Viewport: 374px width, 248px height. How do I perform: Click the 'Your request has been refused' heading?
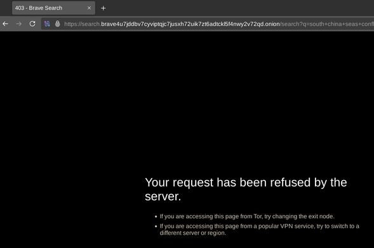pos(246,190)
